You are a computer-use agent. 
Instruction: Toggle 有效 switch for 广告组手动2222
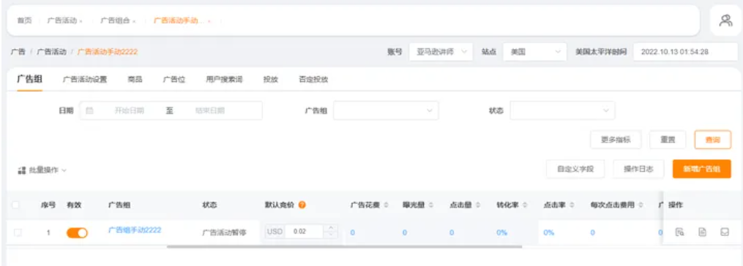point(77,233)
